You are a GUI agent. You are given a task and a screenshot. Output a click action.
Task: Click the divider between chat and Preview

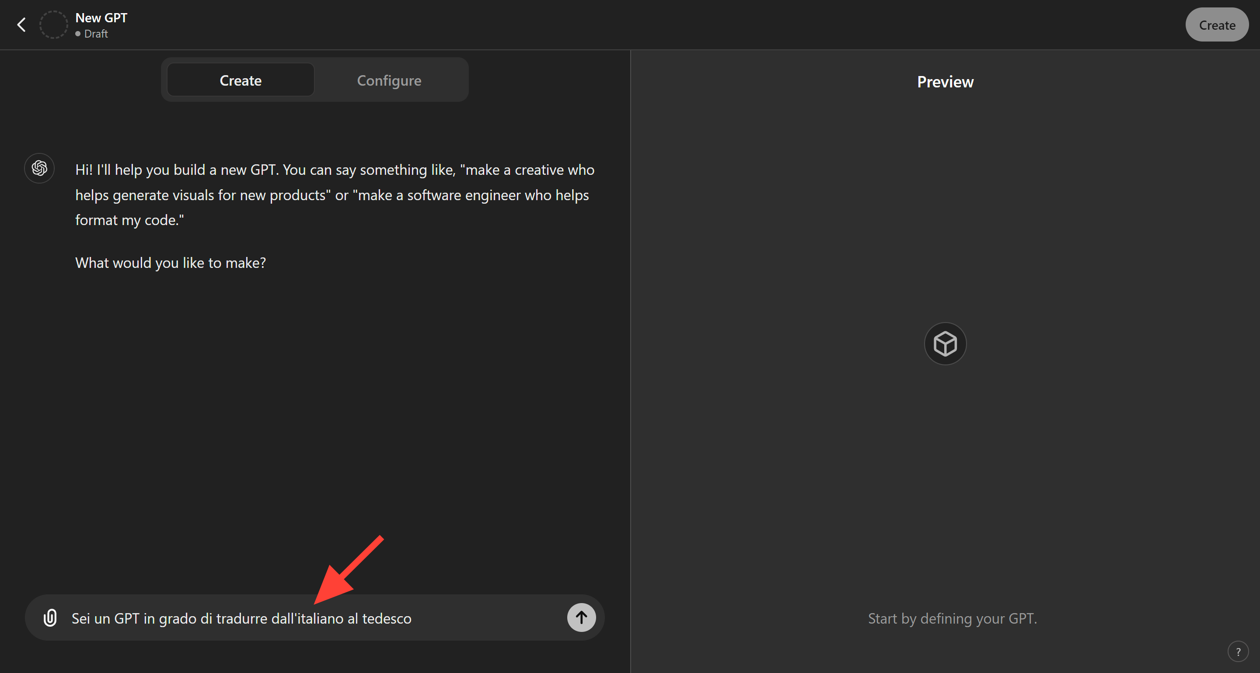(631, 362)
